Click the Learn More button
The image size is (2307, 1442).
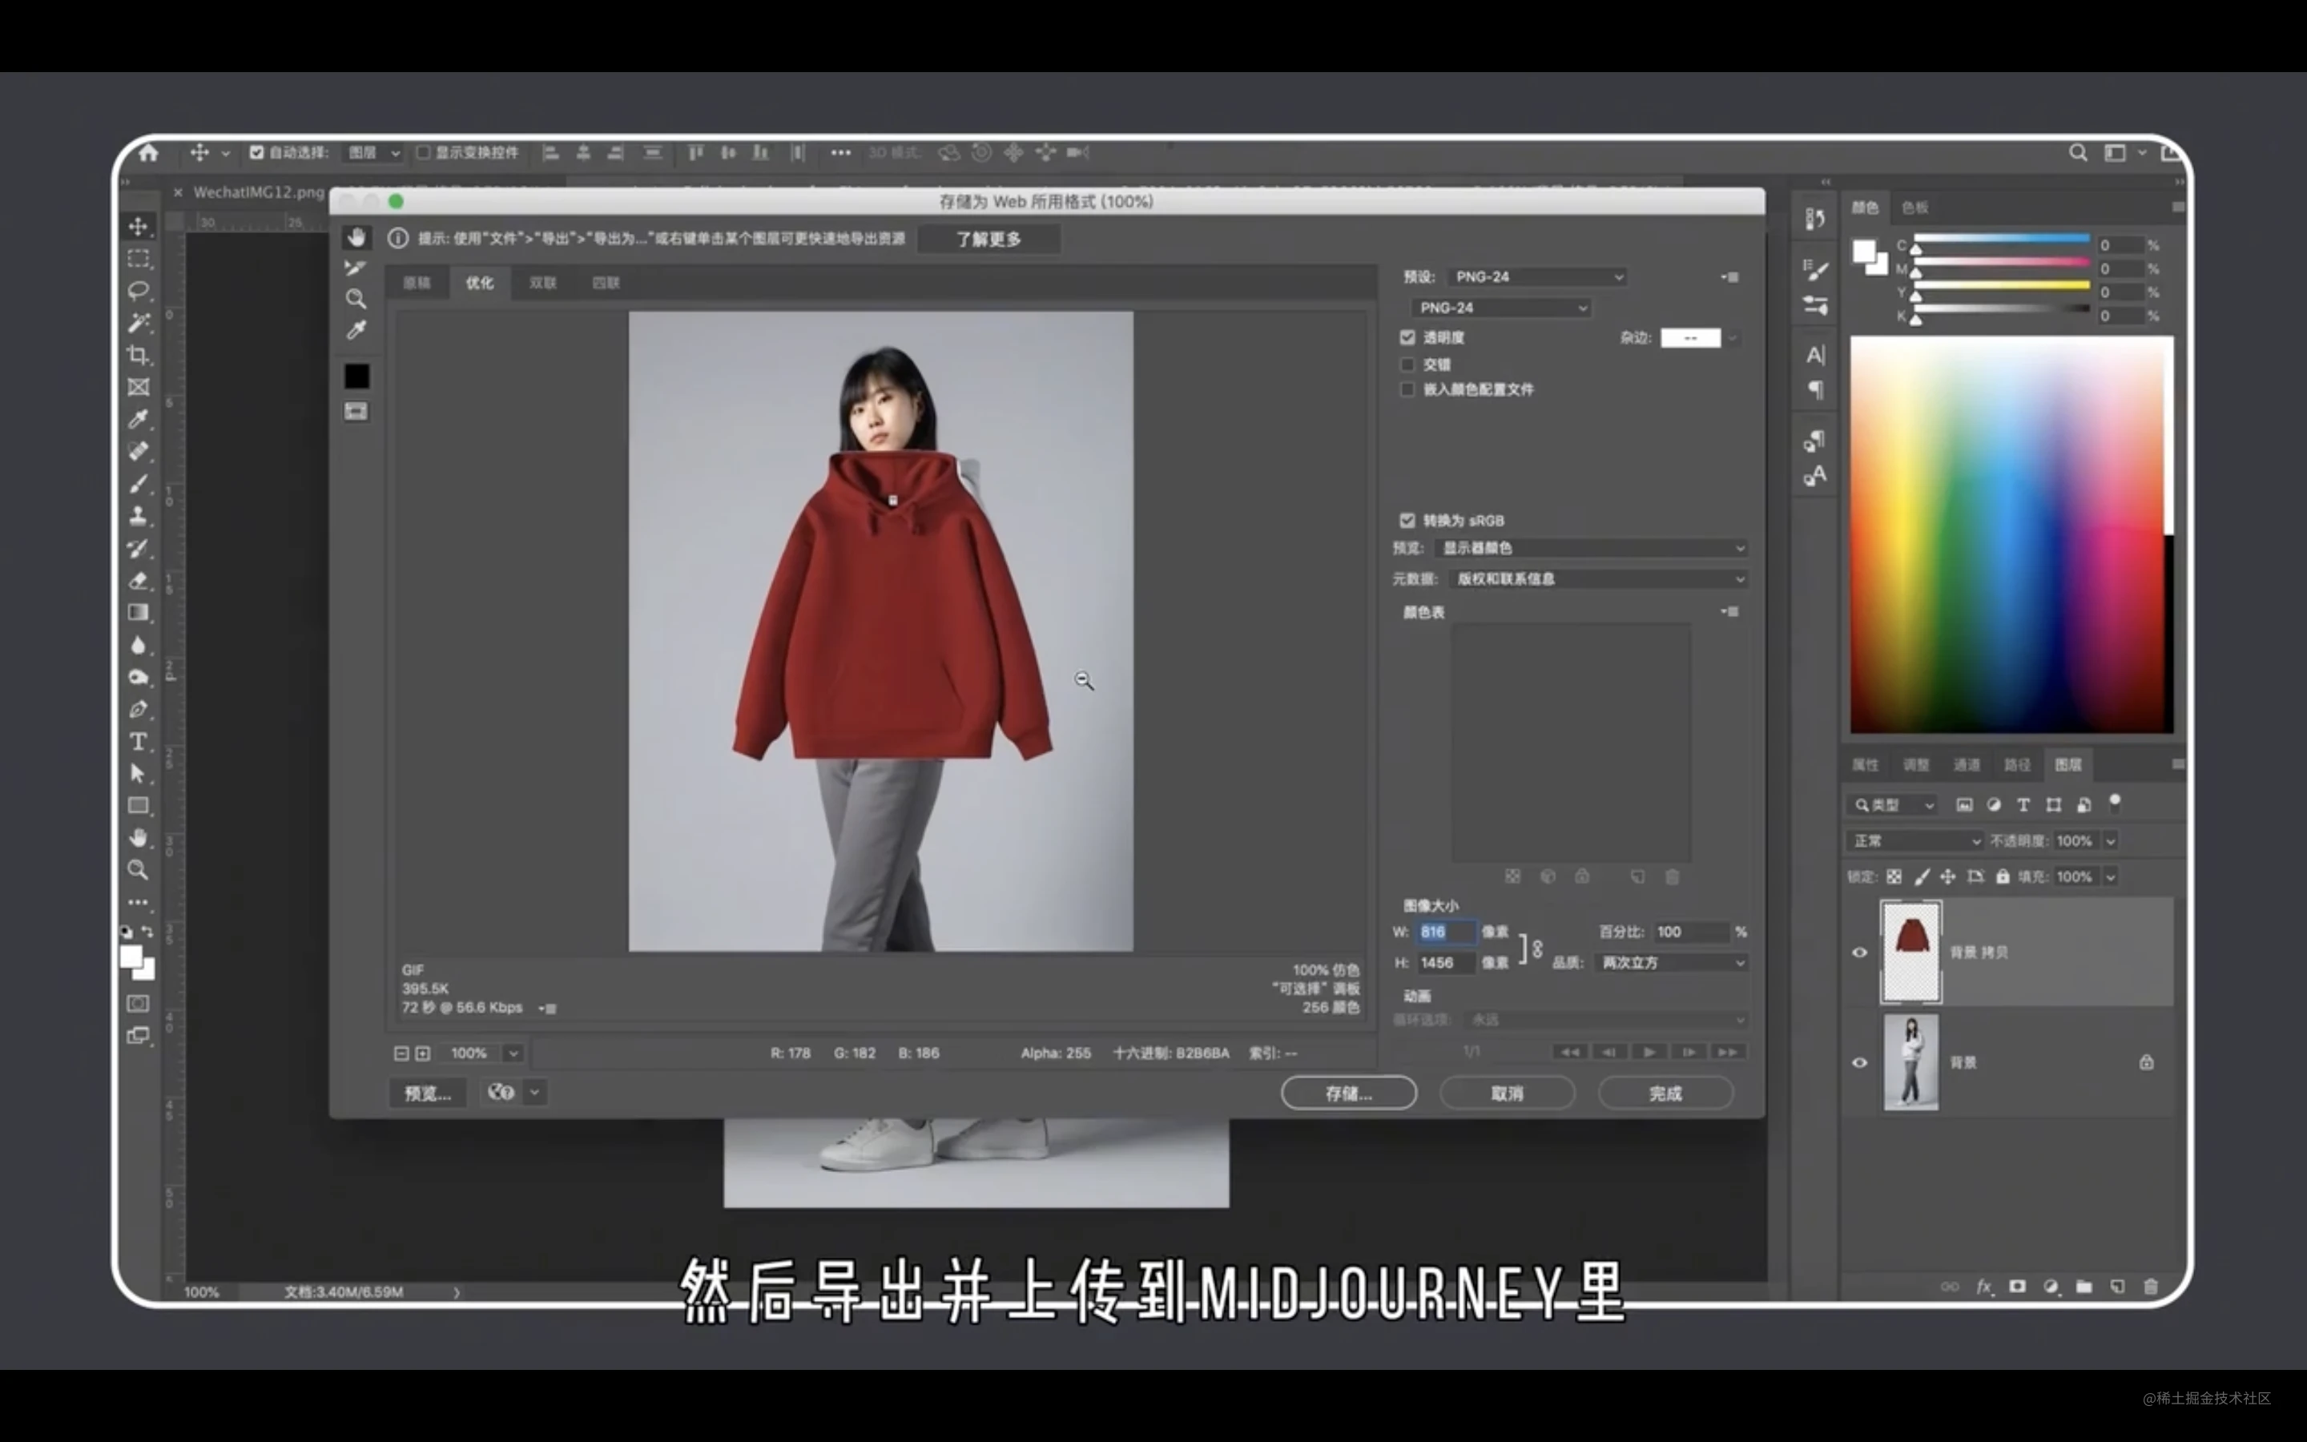(x=988, y=240)
